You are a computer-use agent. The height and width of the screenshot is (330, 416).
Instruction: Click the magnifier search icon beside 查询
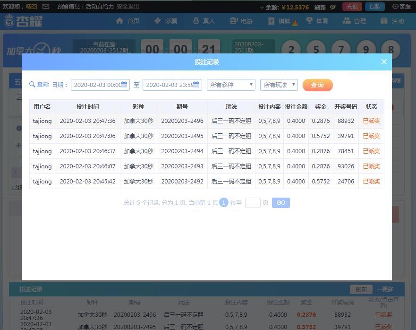point(32,85)
